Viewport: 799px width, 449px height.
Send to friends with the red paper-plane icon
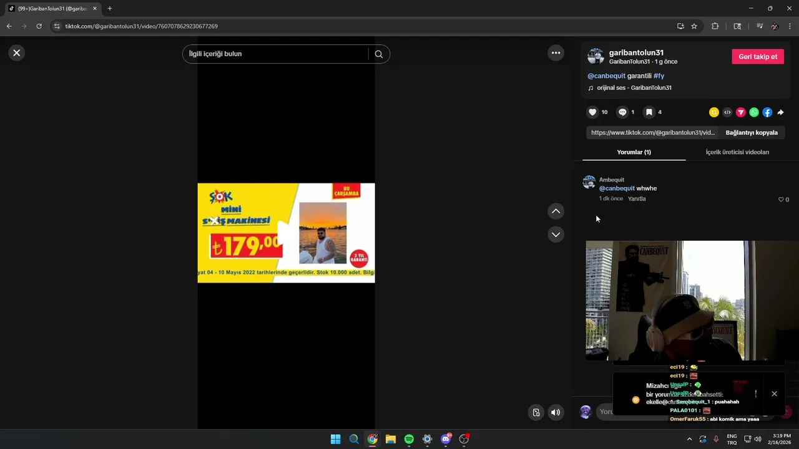tap(741, 112)
